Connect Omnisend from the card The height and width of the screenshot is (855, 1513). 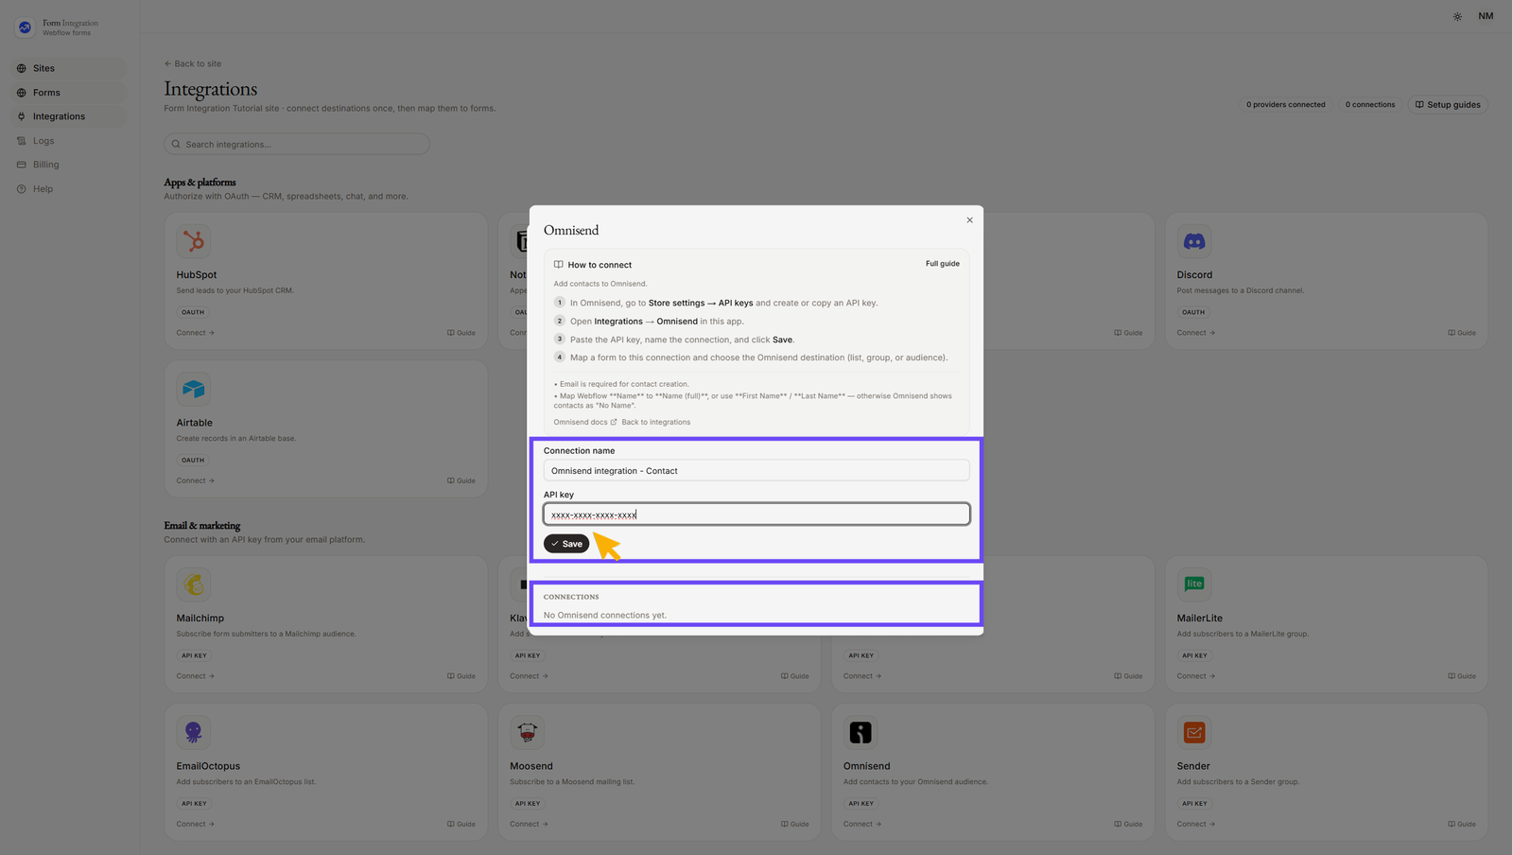[x=862, y=824]
